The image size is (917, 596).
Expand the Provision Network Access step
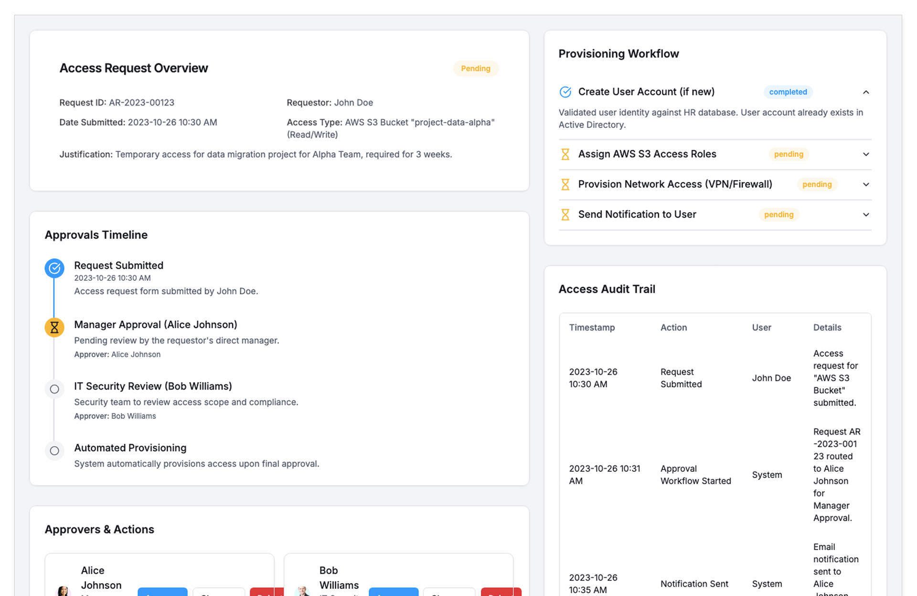[x=865, y=184]
